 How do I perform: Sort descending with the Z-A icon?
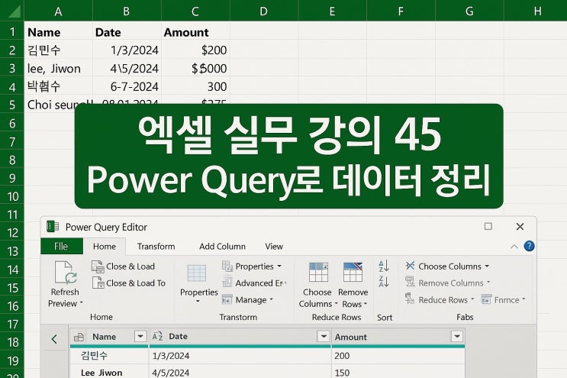coord(384,282)
